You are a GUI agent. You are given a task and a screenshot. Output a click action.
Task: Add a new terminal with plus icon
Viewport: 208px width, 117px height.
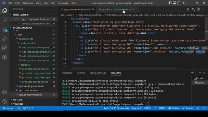[x=192, y=73]
